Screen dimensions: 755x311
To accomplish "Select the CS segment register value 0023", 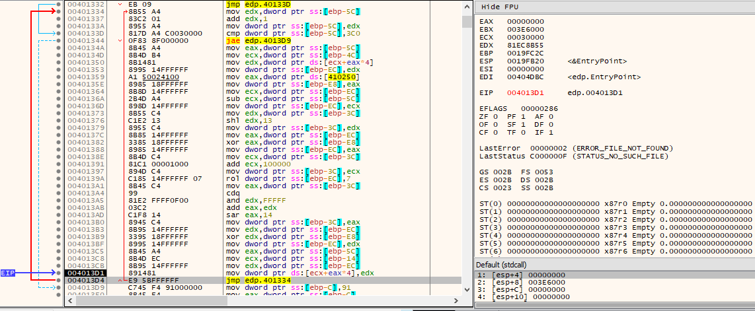I will [502, 188].
